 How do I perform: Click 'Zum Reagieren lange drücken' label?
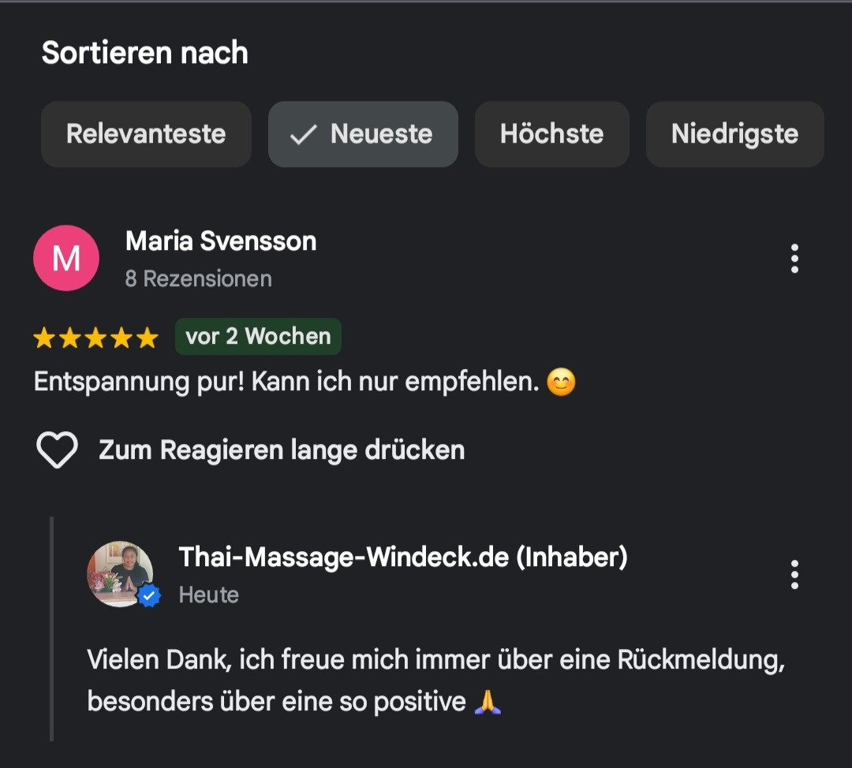click(x=282, y=450)
